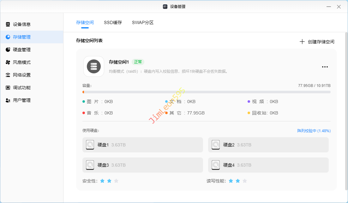Click the 调试功能 monitor icon
Screen dimensions: 348x203
(x=8, y=88)
